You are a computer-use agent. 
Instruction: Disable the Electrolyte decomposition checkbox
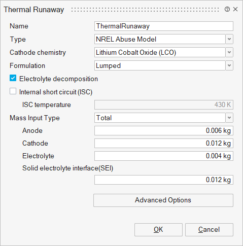pyautogui.click(x=13, y=78)
